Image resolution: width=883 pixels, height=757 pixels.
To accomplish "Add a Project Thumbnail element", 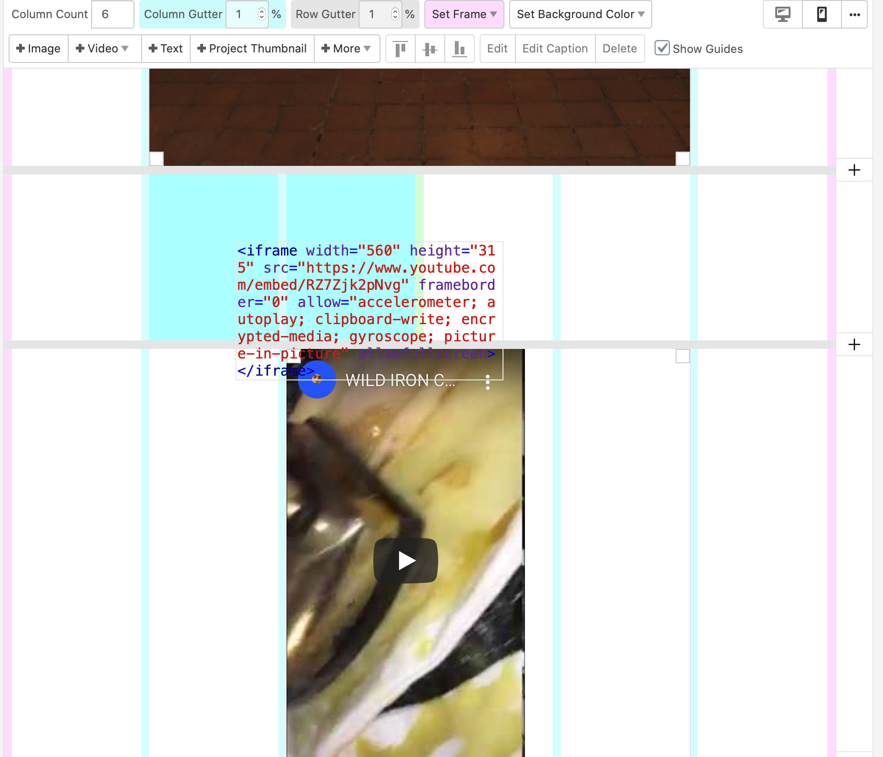I will coord(252,48).
